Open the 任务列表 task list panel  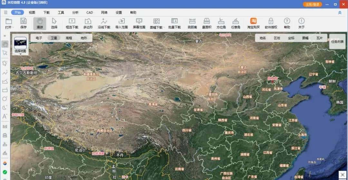337,41
